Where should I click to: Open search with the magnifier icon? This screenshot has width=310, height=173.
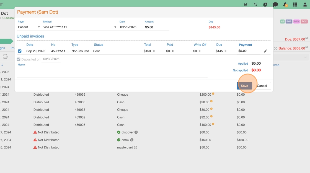[255, 4]
